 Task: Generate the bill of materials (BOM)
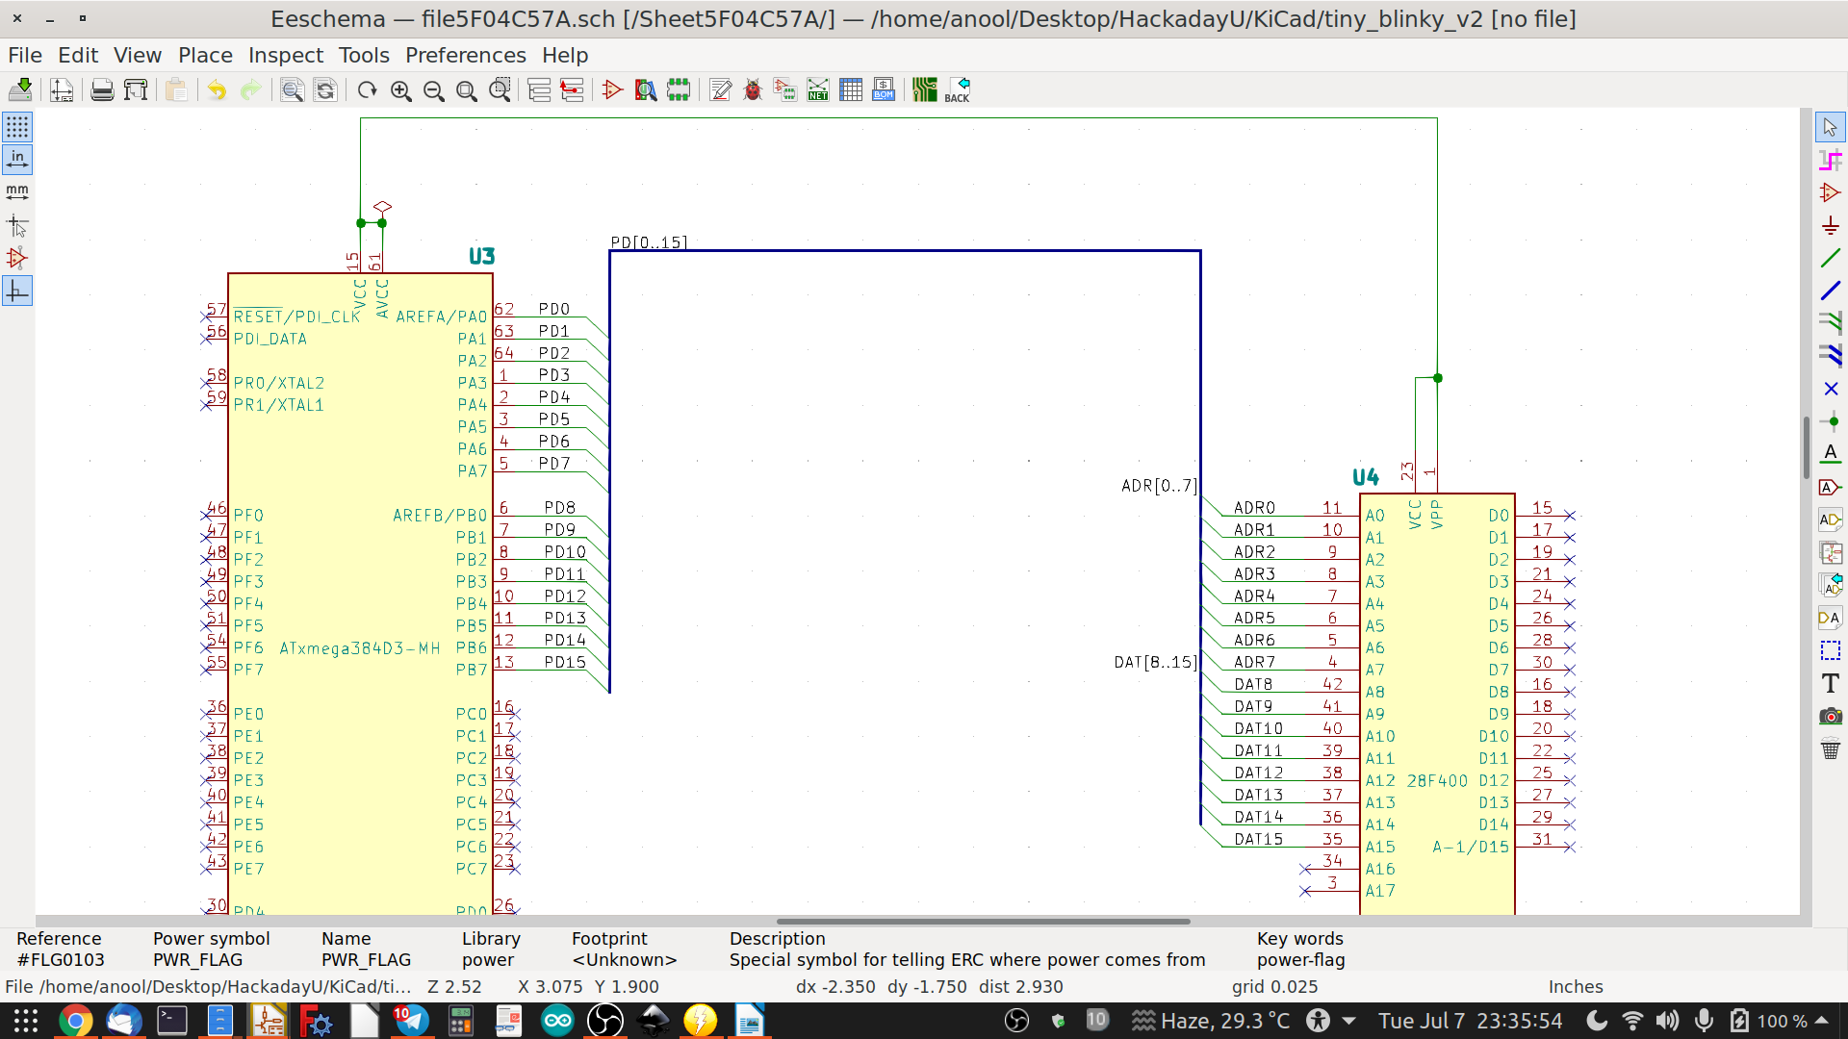pos(884,90)
